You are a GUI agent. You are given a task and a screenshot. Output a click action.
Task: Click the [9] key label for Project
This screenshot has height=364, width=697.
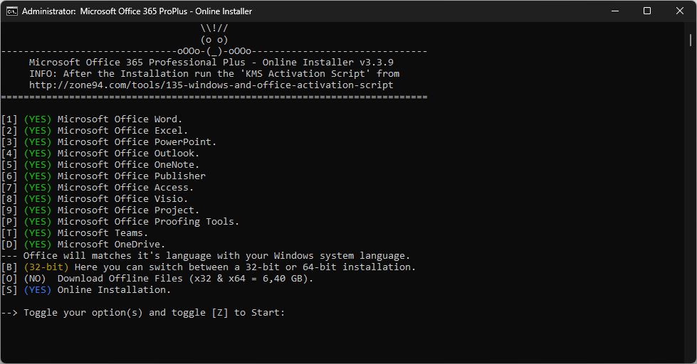click(x=9, y=210)
